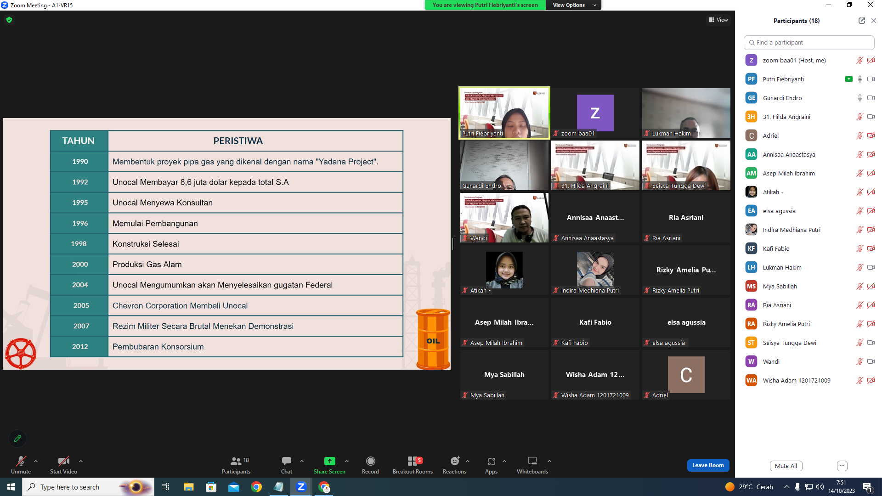This screenshot has width=882, height=496.
Task: Expand Reactions options caret
Action: click(468, 461)
